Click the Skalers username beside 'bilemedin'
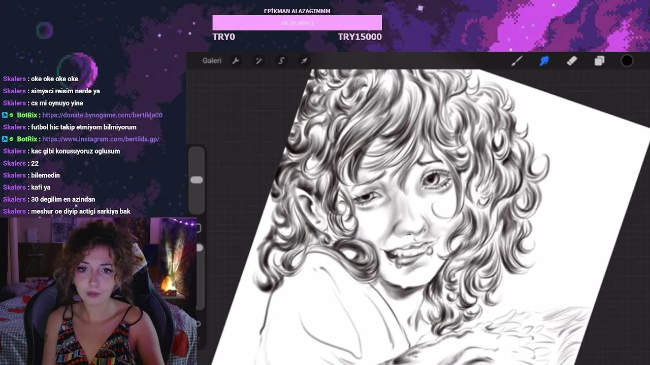 tap(14, 175)
